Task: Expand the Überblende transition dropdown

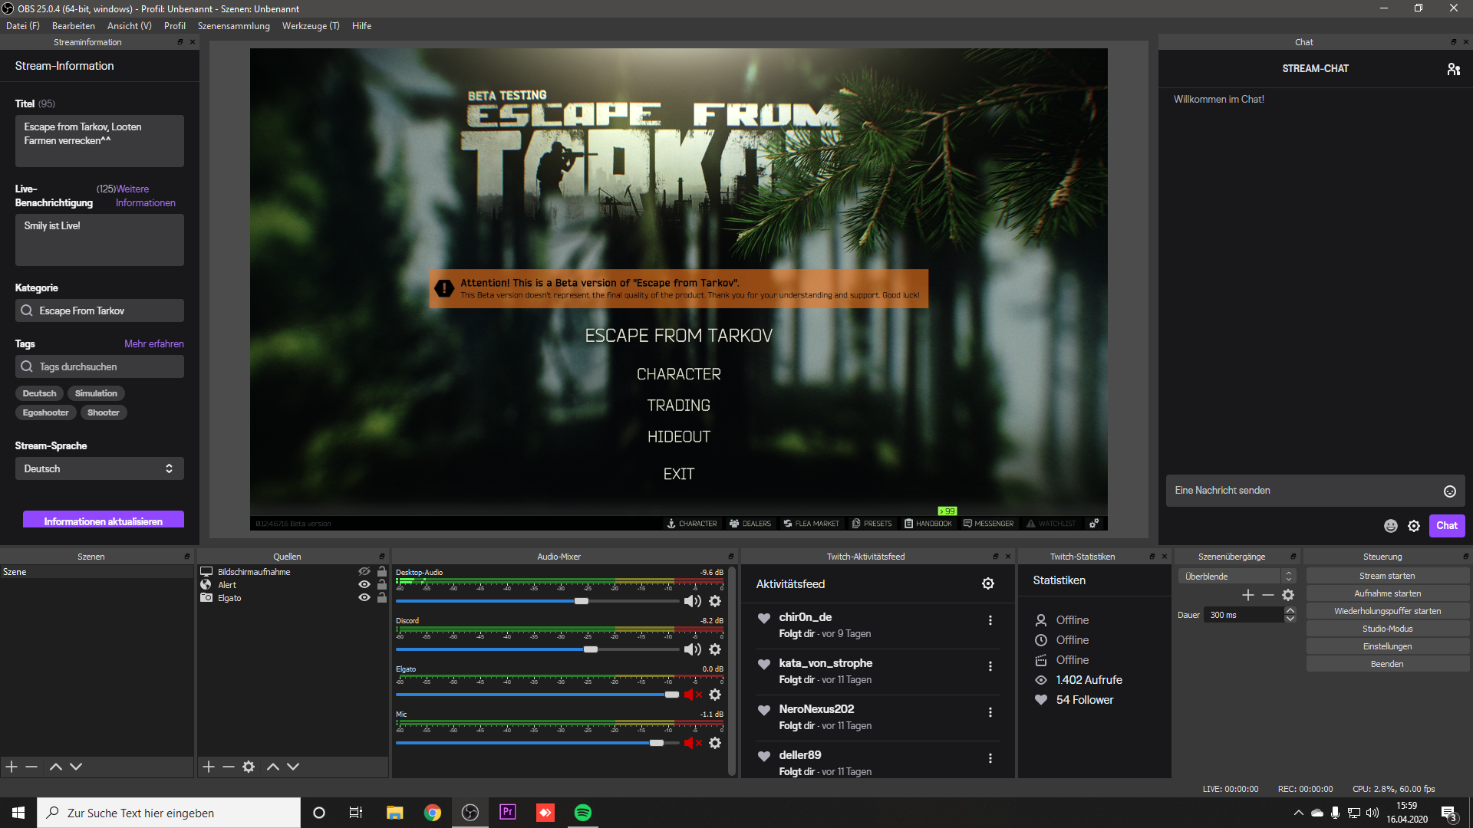Action: (1288, 577)
